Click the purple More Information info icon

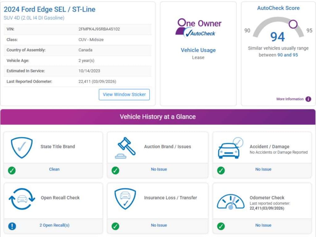(x=308, y=99)
